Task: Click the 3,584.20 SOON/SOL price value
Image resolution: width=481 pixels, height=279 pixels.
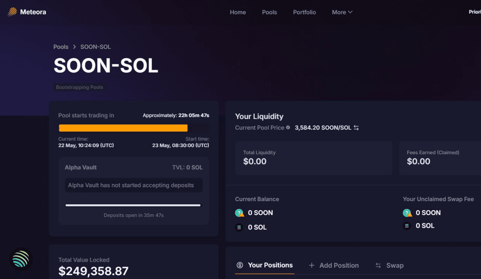Action: (323, 128)
